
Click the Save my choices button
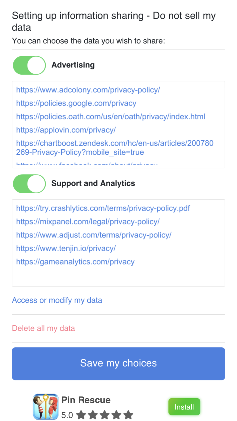click(118, 364)
